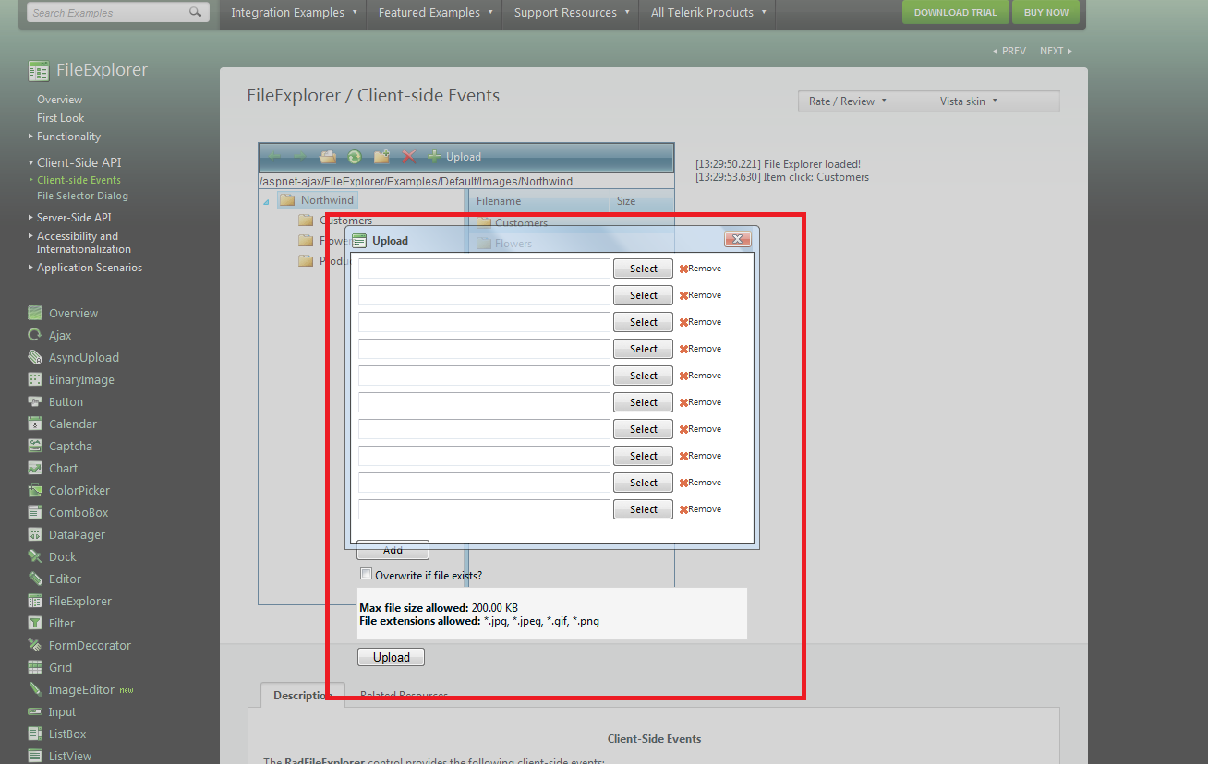Click the Filter sidebar icon

[x=35, y=623]
